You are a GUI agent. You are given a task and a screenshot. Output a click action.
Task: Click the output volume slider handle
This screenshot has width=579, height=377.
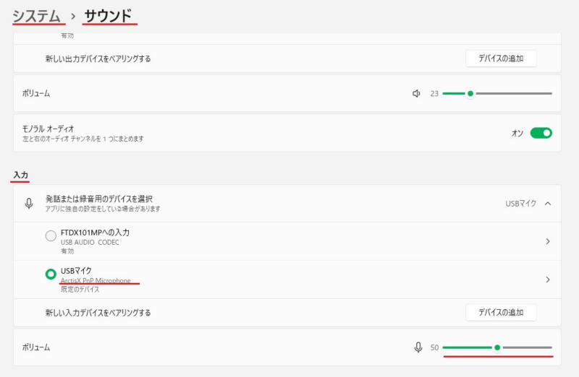coord(470,93)
